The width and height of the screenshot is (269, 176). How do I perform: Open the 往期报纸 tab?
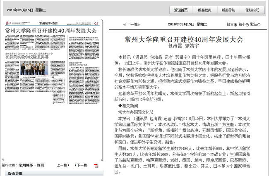(252, 10)
